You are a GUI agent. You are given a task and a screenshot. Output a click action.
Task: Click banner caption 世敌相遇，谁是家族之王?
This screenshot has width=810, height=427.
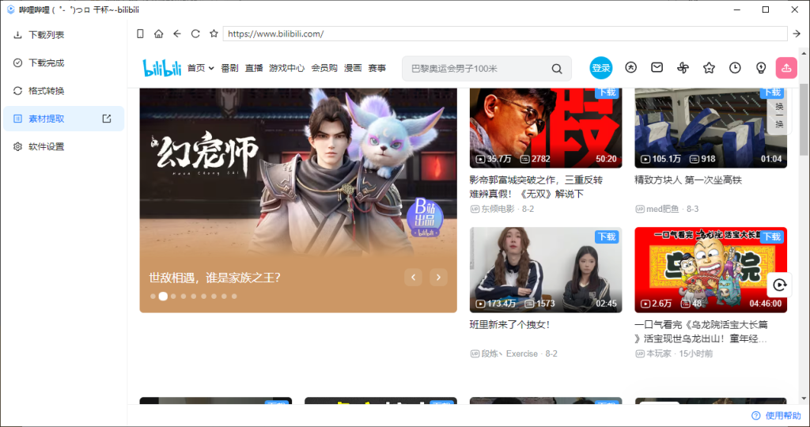215,278
